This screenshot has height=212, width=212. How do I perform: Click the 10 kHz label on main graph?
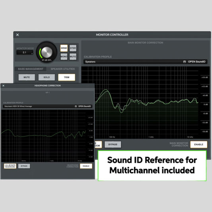(190, 137)
